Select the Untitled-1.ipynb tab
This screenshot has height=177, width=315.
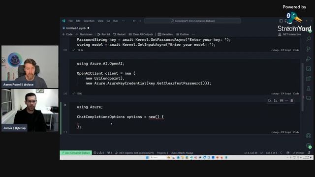(x=76, y=28)
